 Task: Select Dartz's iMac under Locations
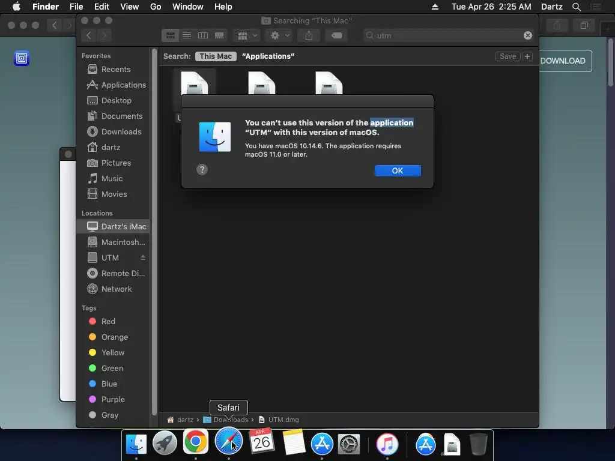(113, 226)
